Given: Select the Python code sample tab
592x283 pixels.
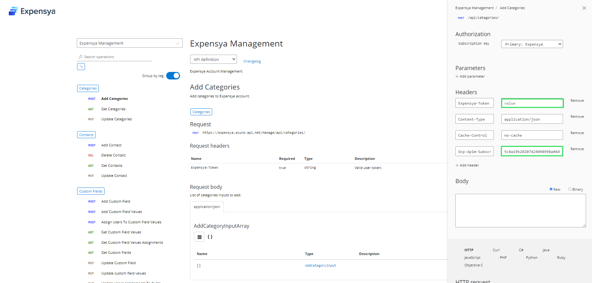Looking at the screenshot, I should [532, 258].
